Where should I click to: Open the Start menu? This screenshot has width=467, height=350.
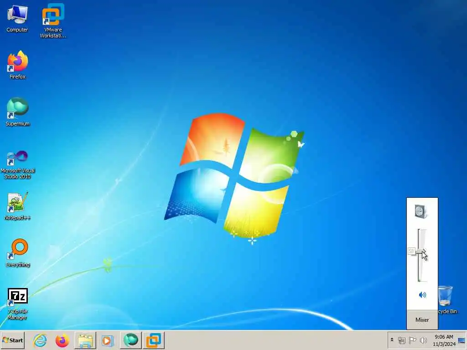pos(12,340)
